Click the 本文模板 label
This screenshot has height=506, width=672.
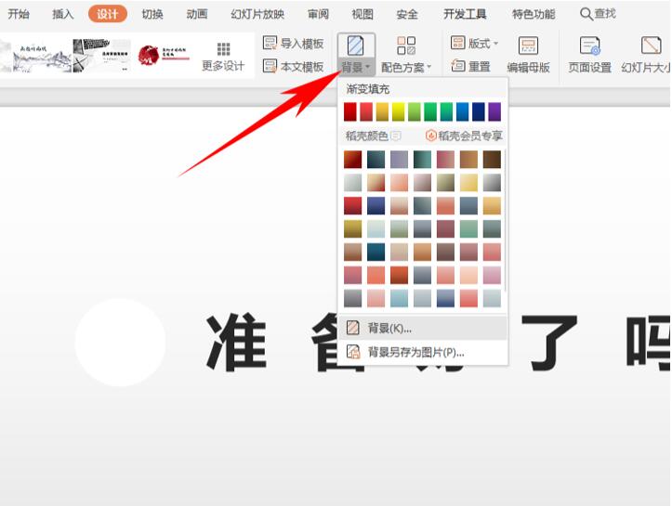click(x=302, y=66)
